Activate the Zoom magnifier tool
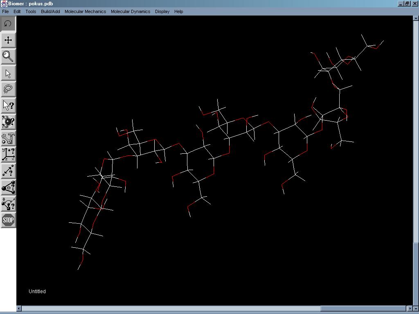419x314 pixels. (x=8, y=56)
